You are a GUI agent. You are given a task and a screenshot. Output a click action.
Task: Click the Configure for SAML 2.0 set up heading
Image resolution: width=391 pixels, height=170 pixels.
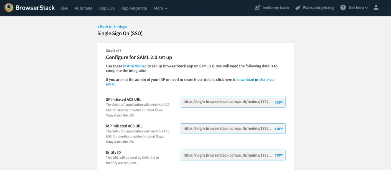point(139,57)
